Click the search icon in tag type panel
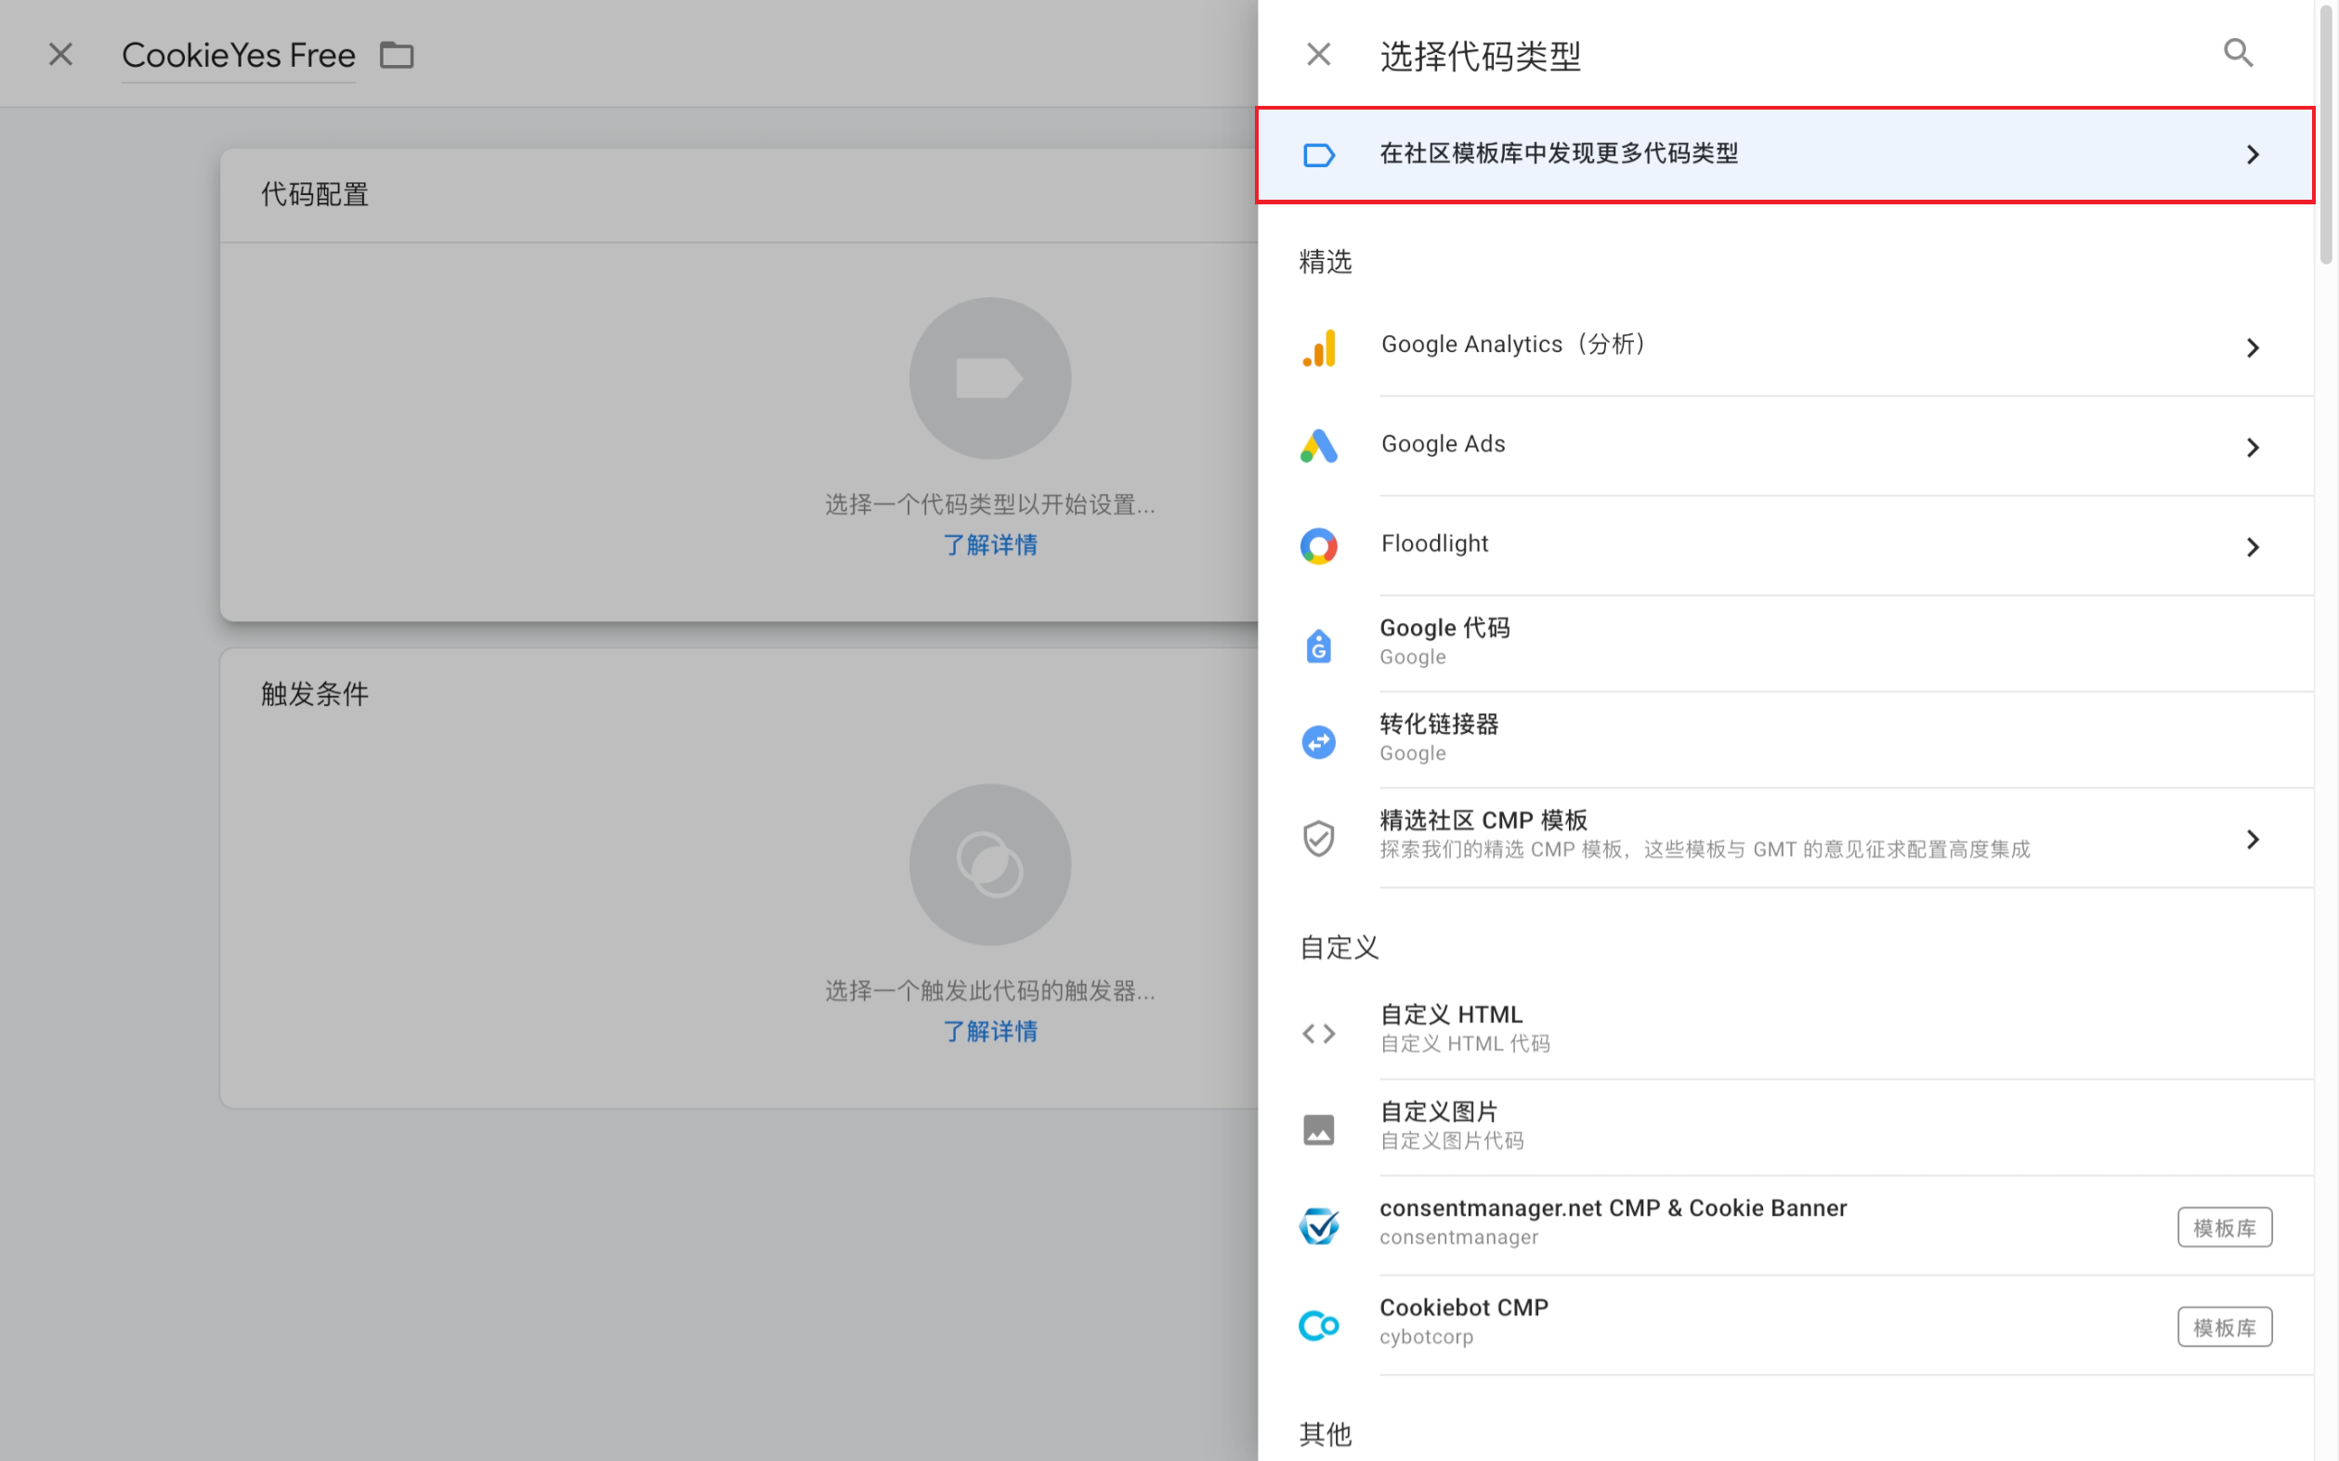Screen dimensions: 2339x1461 pos(2238,53)
